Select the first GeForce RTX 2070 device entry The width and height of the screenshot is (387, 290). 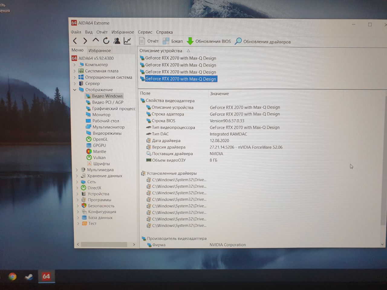point(178,58)
